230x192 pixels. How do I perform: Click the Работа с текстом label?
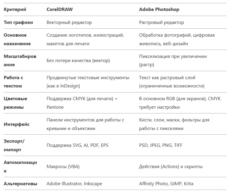coord(13,82)
